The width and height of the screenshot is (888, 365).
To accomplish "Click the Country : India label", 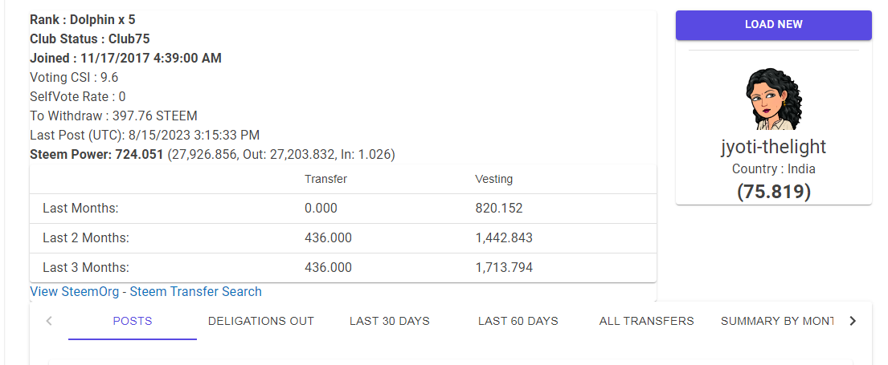I will click(x=773, y=169).
